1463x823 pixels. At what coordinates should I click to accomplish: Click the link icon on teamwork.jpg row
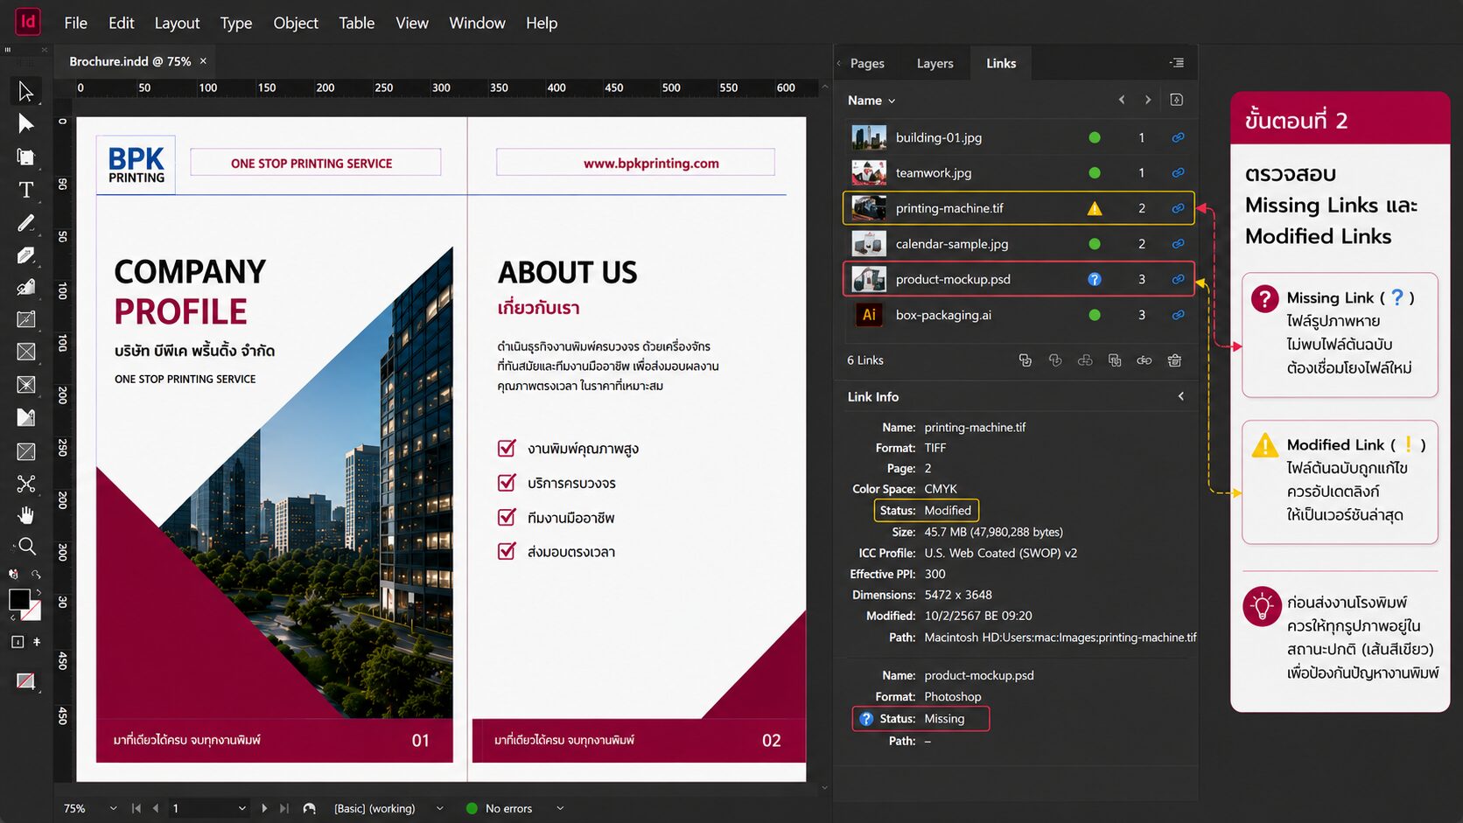point(1178,173)
